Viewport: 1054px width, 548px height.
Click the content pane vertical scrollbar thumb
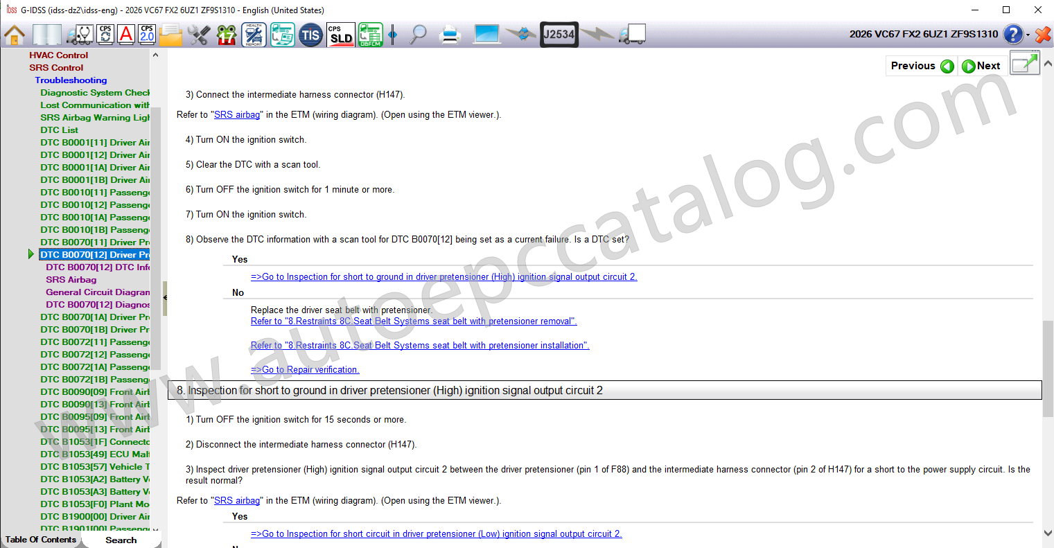tap(1048, 369)
